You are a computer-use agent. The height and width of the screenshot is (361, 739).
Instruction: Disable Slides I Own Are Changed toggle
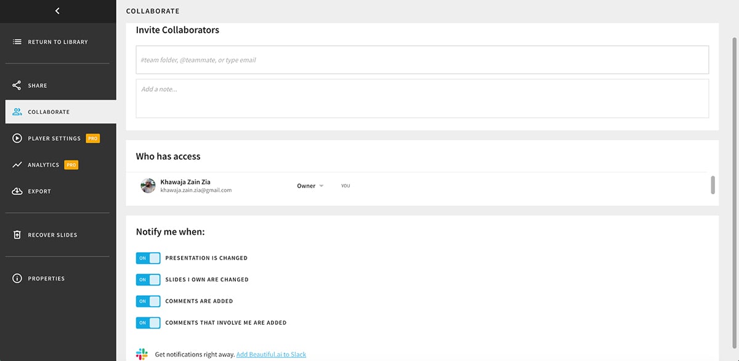pos(148,280)
